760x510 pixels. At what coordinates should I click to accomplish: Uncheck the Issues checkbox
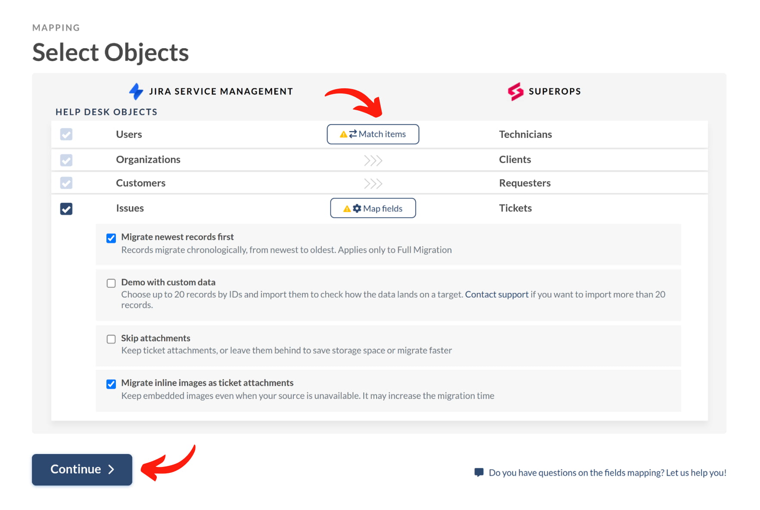pos(66,209)
